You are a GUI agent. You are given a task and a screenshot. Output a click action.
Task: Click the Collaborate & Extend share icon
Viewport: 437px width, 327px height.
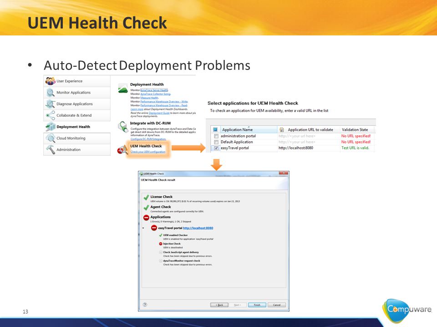(x=50, y=115)
